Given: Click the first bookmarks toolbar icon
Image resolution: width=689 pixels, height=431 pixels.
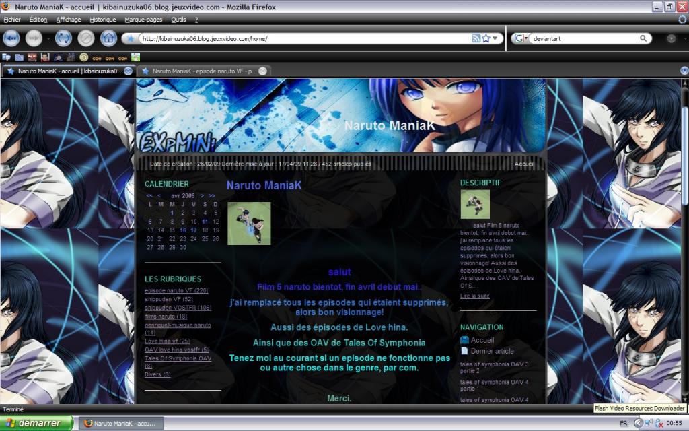Looking at the screenshot, I should coord(6,57).
